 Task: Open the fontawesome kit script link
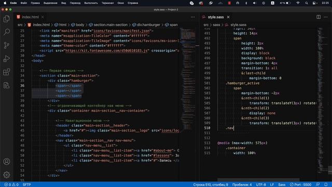(x=106, y=51)
